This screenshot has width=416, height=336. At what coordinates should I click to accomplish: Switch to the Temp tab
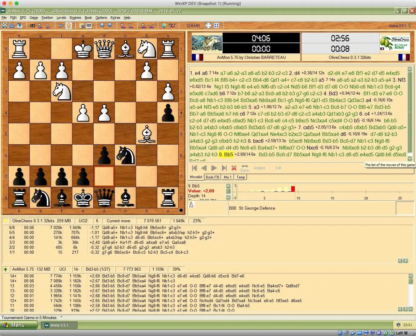coord(241,177)
